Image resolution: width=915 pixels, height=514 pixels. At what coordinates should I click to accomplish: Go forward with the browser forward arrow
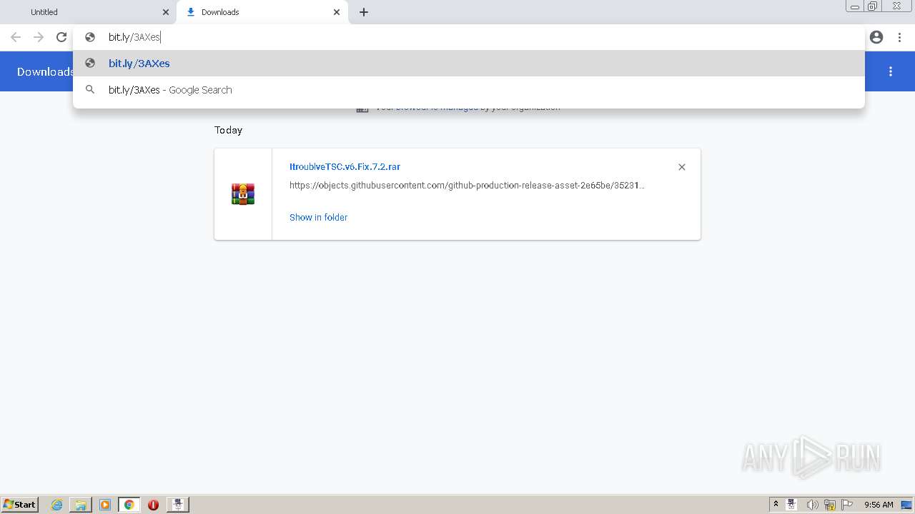pos(39,37)
